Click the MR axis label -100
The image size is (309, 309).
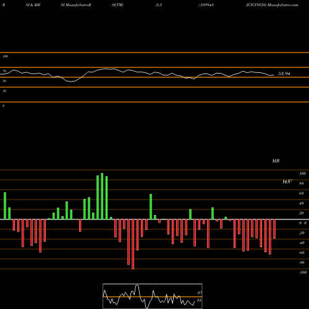[x=302, y=273]
